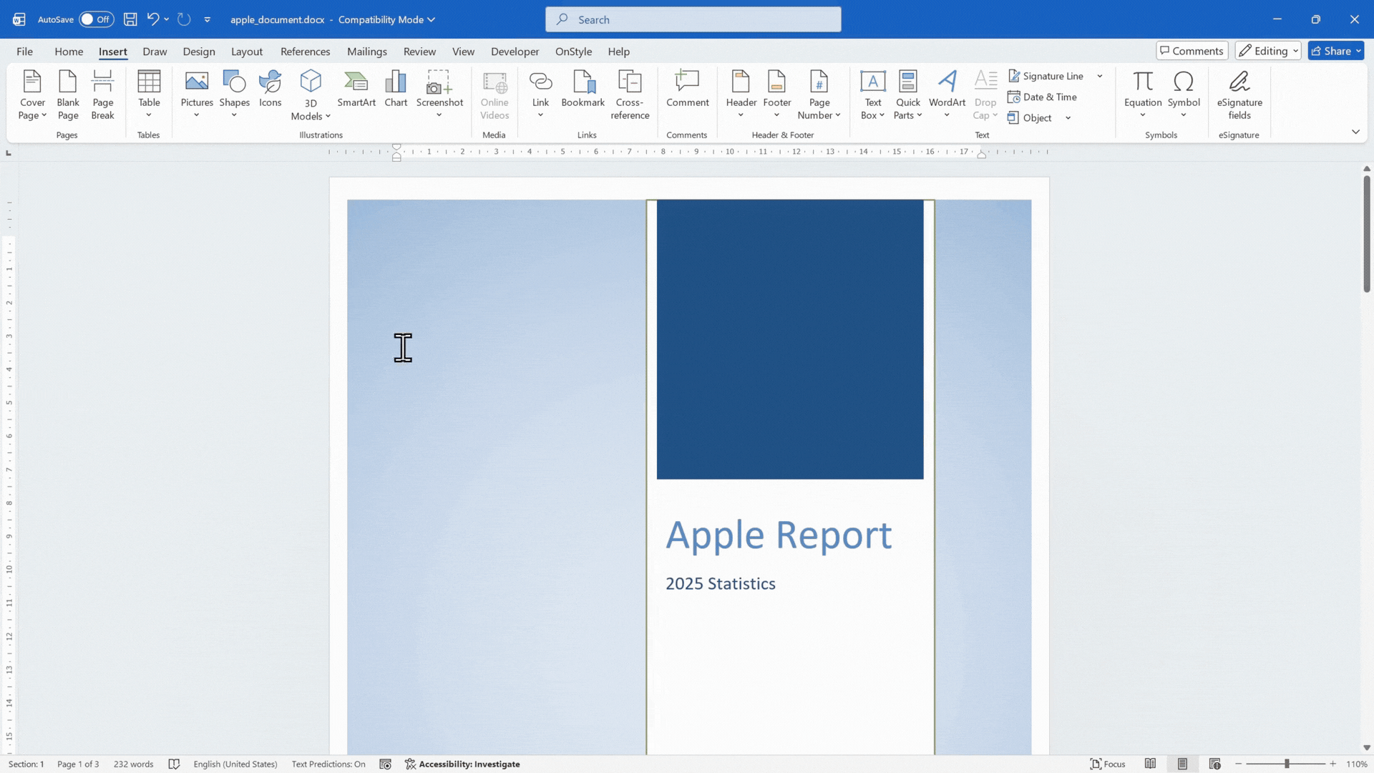Insert a Text Box
This screenshot has height=773, width=1374.
pyautogui.click(x=872, y=95)
